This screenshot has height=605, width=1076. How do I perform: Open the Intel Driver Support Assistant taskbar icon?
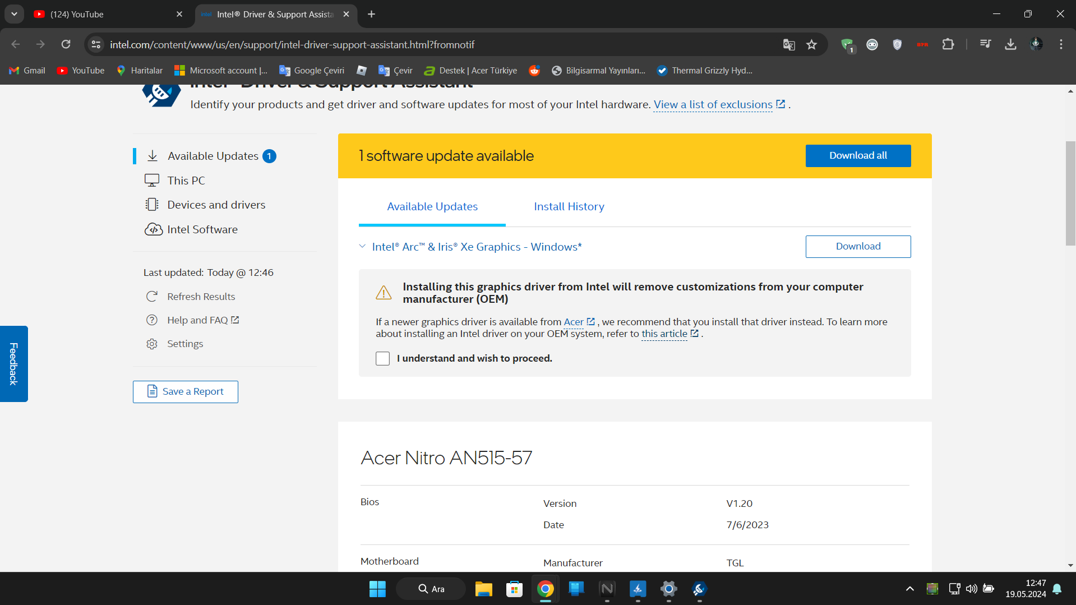pos(699,589)
